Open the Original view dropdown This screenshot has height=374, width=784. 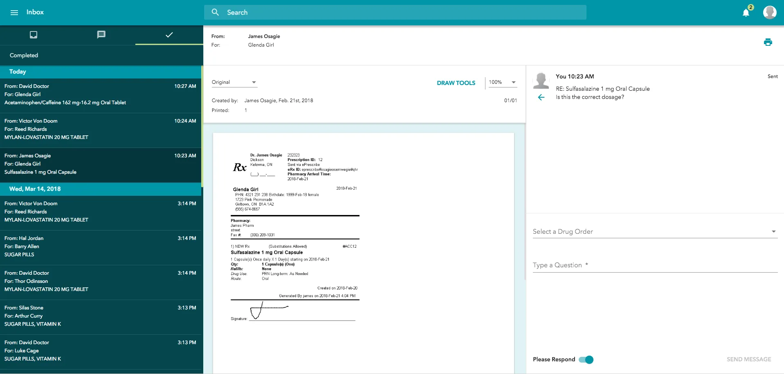pyautogui.click(x=234, y=82)
